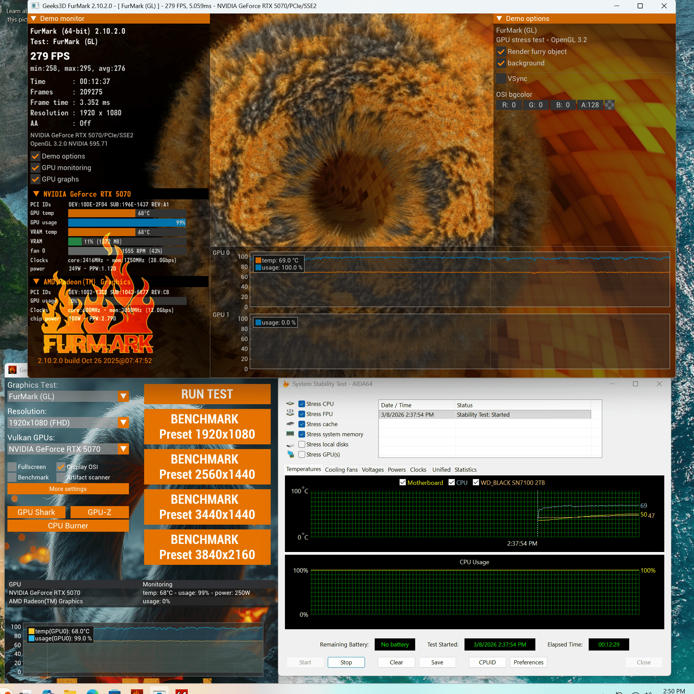This screenshot has width=694, height=694.
Task: Open the Clocks tab in AIDA64
Action: pyautogui.click(x=418, y=469)
